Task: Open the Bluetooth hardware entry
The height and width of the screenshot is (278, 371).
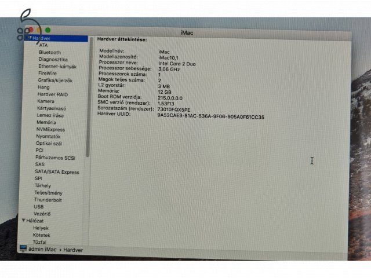Action: point(50,52)
